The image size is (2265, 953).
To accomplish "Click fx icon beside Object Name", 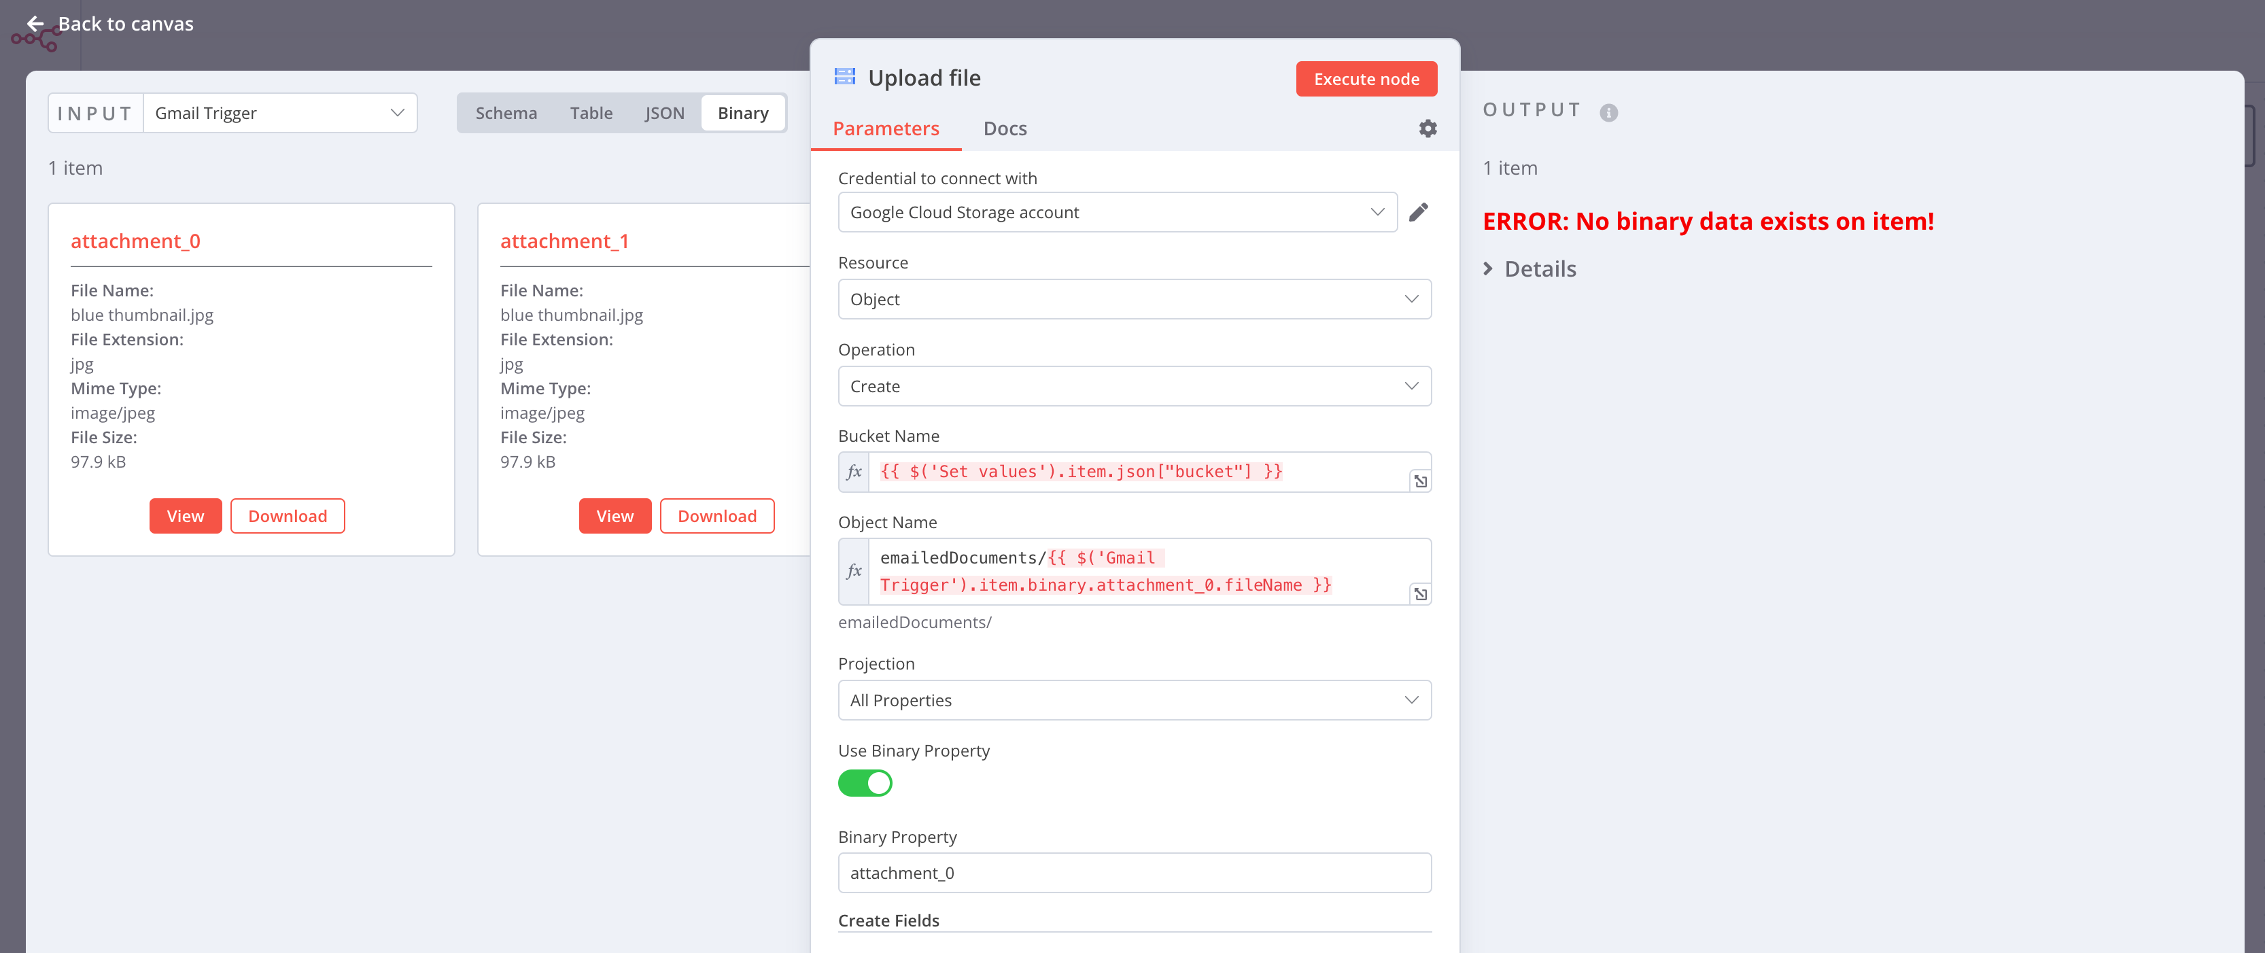I will [x=854, y=572].
